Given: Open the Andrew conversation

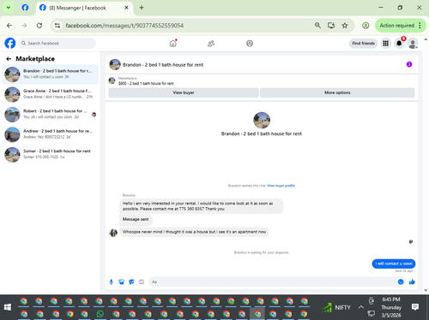Looking at the screenshot, I should [x=51, y=134].
